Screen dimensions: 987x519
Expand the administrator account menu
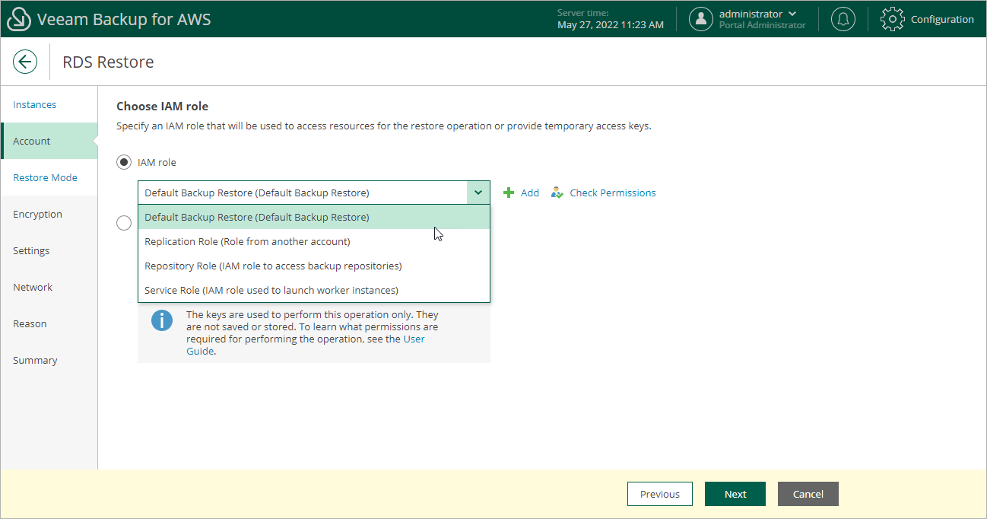(792, 14)
